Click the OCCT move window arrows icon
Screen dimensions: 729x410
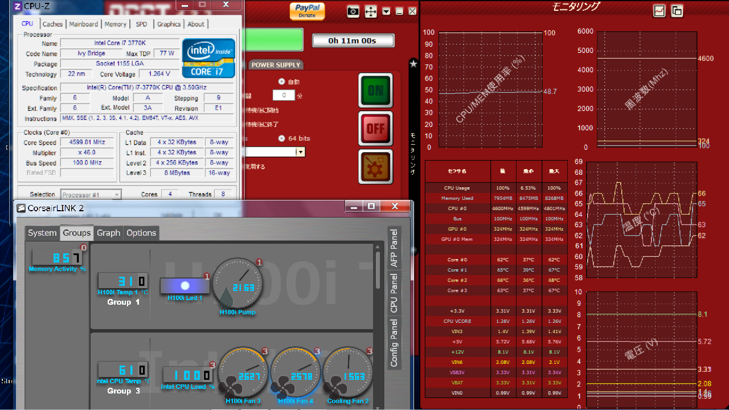[371, 11]
